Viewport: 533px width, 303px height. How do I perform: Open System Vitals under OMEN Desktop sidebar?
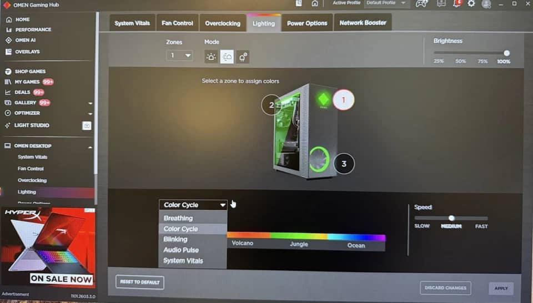[x=32, y=157]
